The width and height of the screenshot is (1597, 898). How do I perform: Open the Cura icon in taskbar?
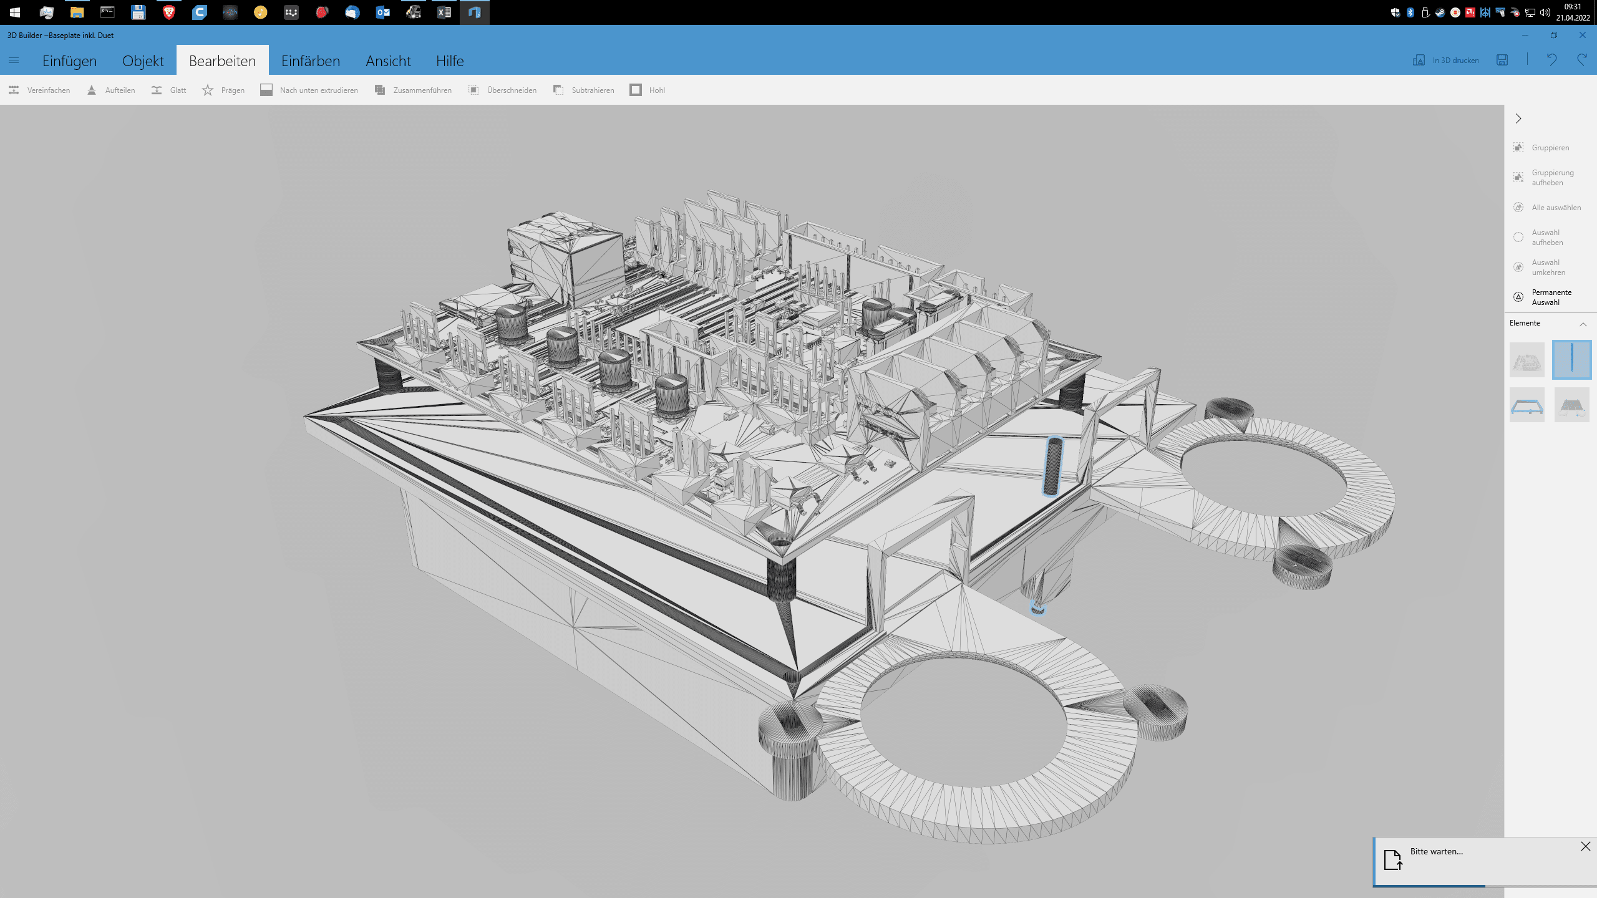199,12
